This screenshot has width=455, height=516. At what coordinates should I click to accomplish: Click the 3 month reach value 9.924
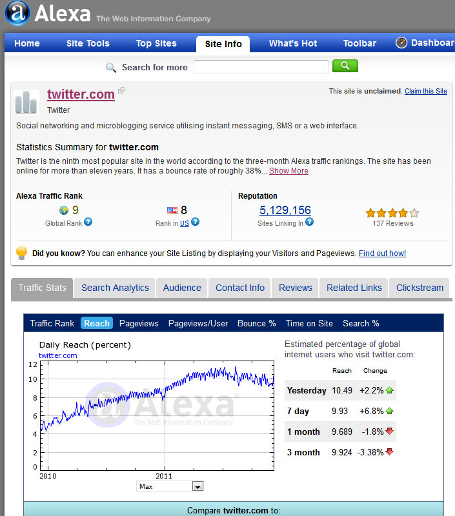point(342,453)
